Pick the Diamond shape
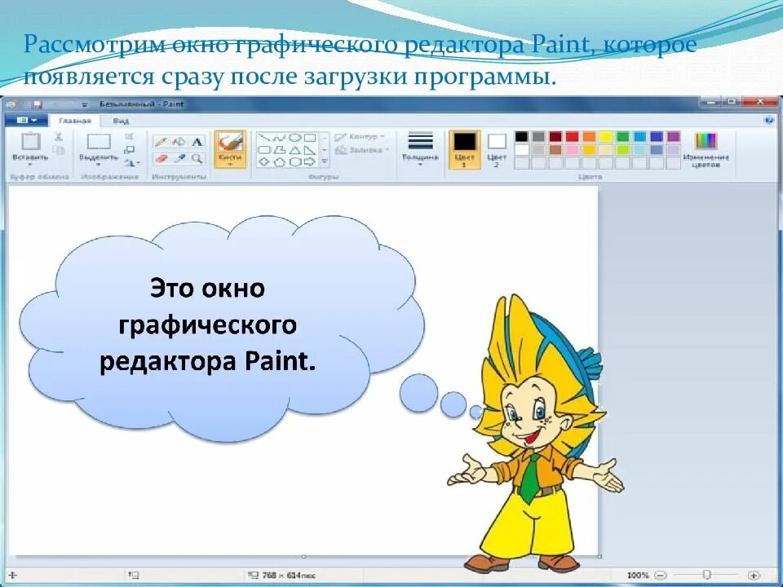 click(x=264, y=161)
